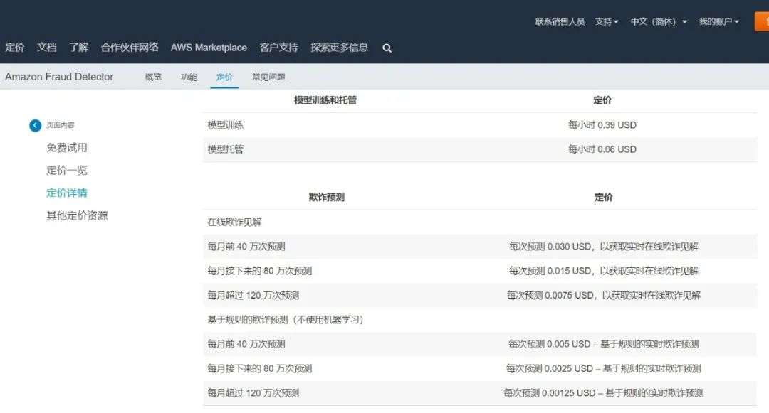Image resolution: width=769 pixels, height=413 pixels.
Task: Click the 模型托管 row label
Action: pos(225,149)
